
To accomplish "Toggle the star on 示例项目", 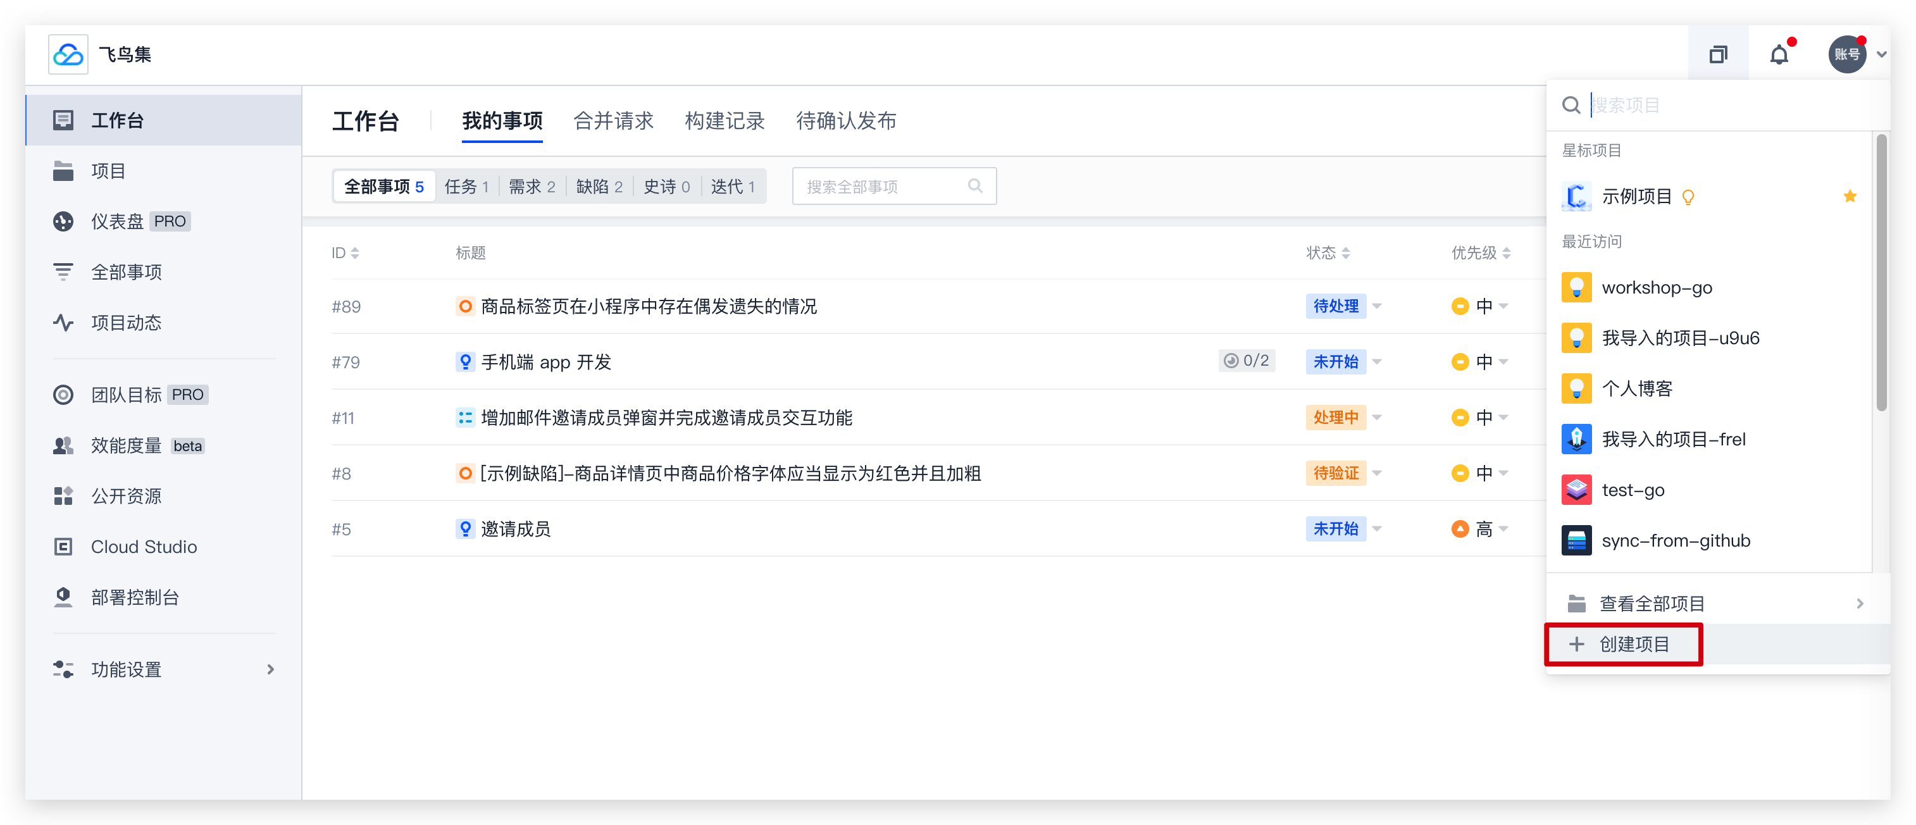I will tap(1850, 196).
